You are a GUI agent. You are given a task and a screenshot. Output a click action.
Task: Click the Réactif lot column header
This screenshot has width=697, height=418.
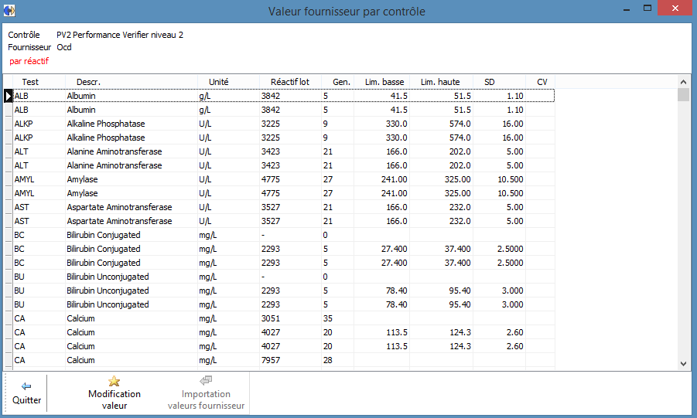click(x=290, y=82)
